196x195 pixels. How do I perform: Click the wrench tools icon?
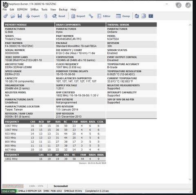coord(91,16)
